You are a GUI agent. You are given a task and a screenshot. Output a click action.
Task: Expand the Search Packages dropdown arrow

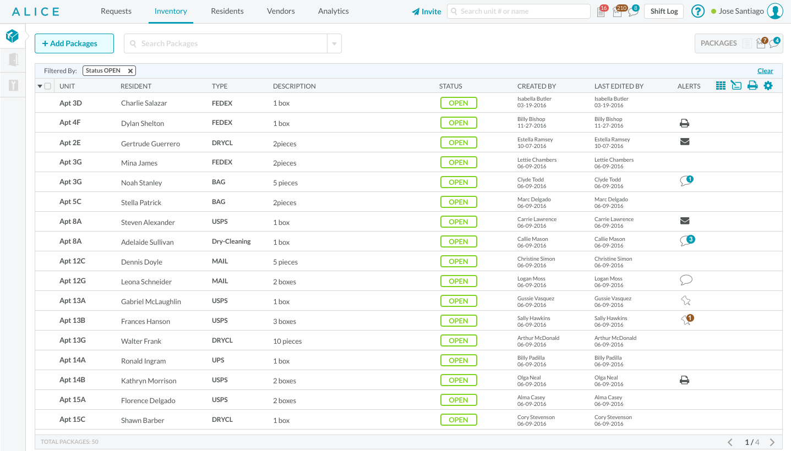coord(334,43)
